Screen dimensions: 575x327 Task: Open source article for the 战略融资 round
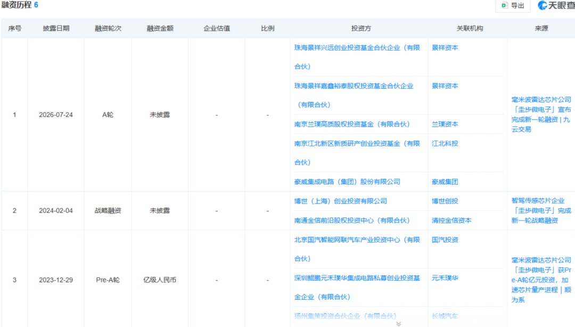[541, 211]
